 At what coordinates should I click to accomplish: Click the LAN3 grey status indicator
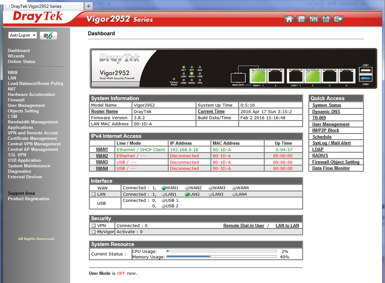(x=211, y=194)
